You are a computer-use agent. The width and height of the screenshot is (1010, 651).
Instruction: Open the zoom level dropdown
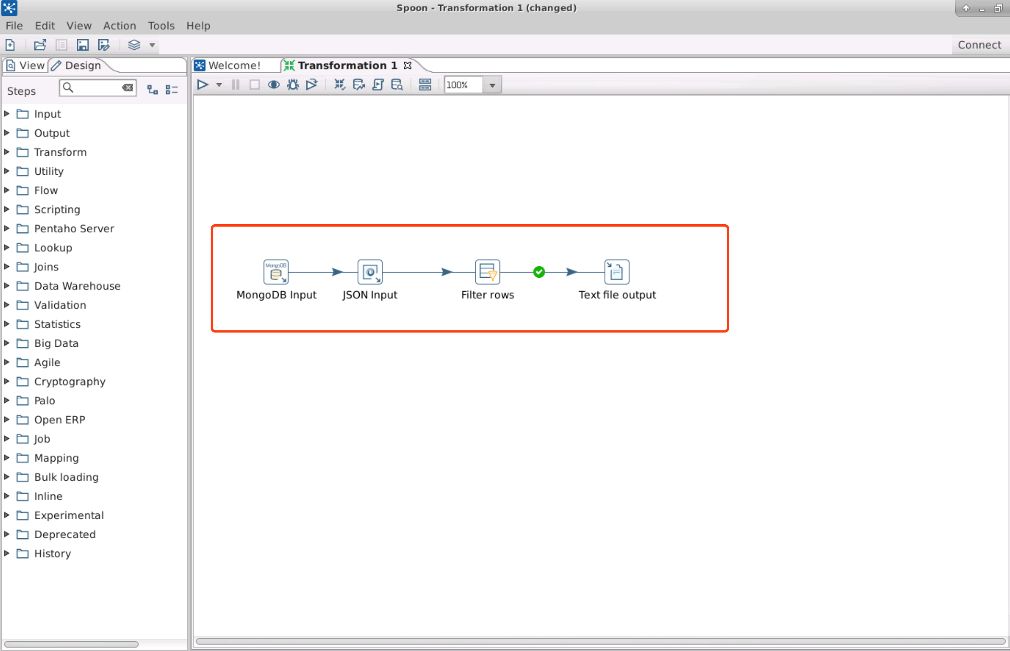(492, 85)
